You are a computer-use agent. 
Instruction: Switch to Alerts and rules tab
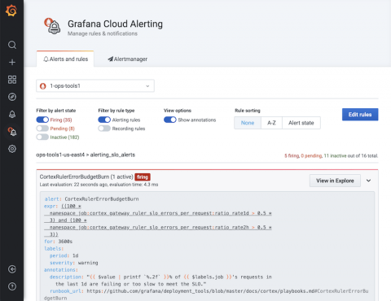[x=65, y=59]
